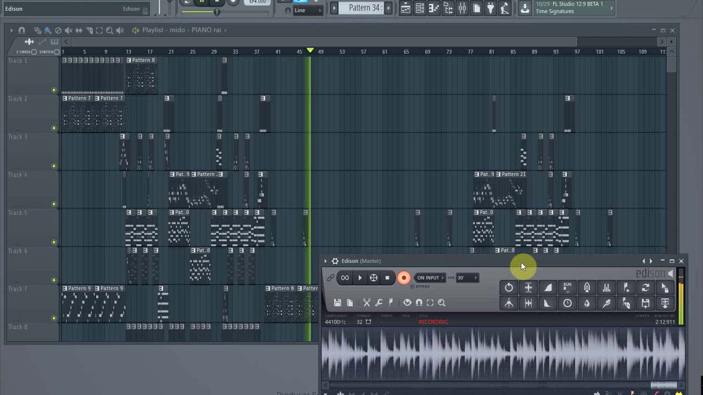Open Edison's equalizer bars tool
The height and width of the screenshot is (395, 703).
tap(606, 287)
